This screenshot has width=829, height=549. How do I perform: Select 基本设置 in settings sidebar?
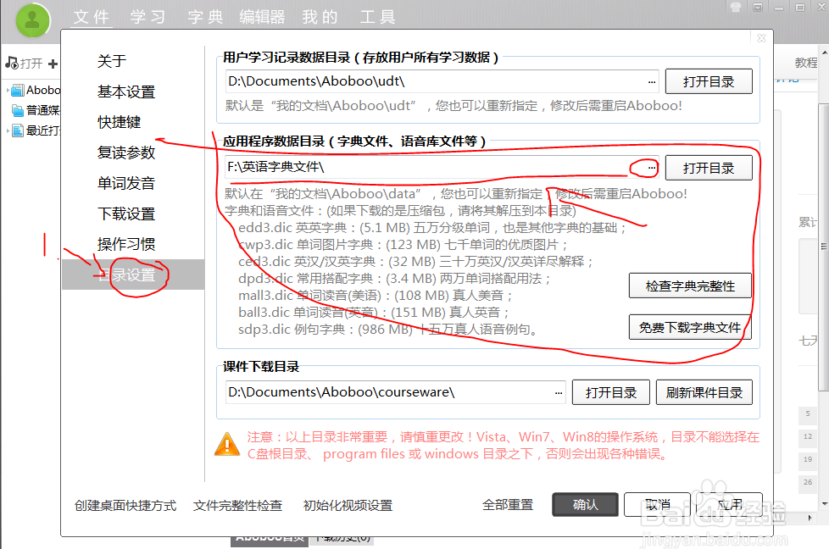pos(126,92)
